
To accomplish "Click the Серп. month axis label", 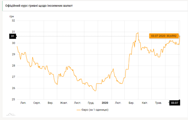I will (37, 103).
